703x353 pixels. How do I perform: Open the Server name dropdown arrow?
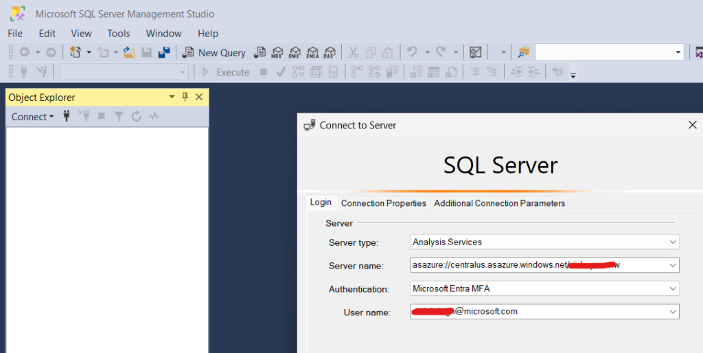tap(673, 265)
